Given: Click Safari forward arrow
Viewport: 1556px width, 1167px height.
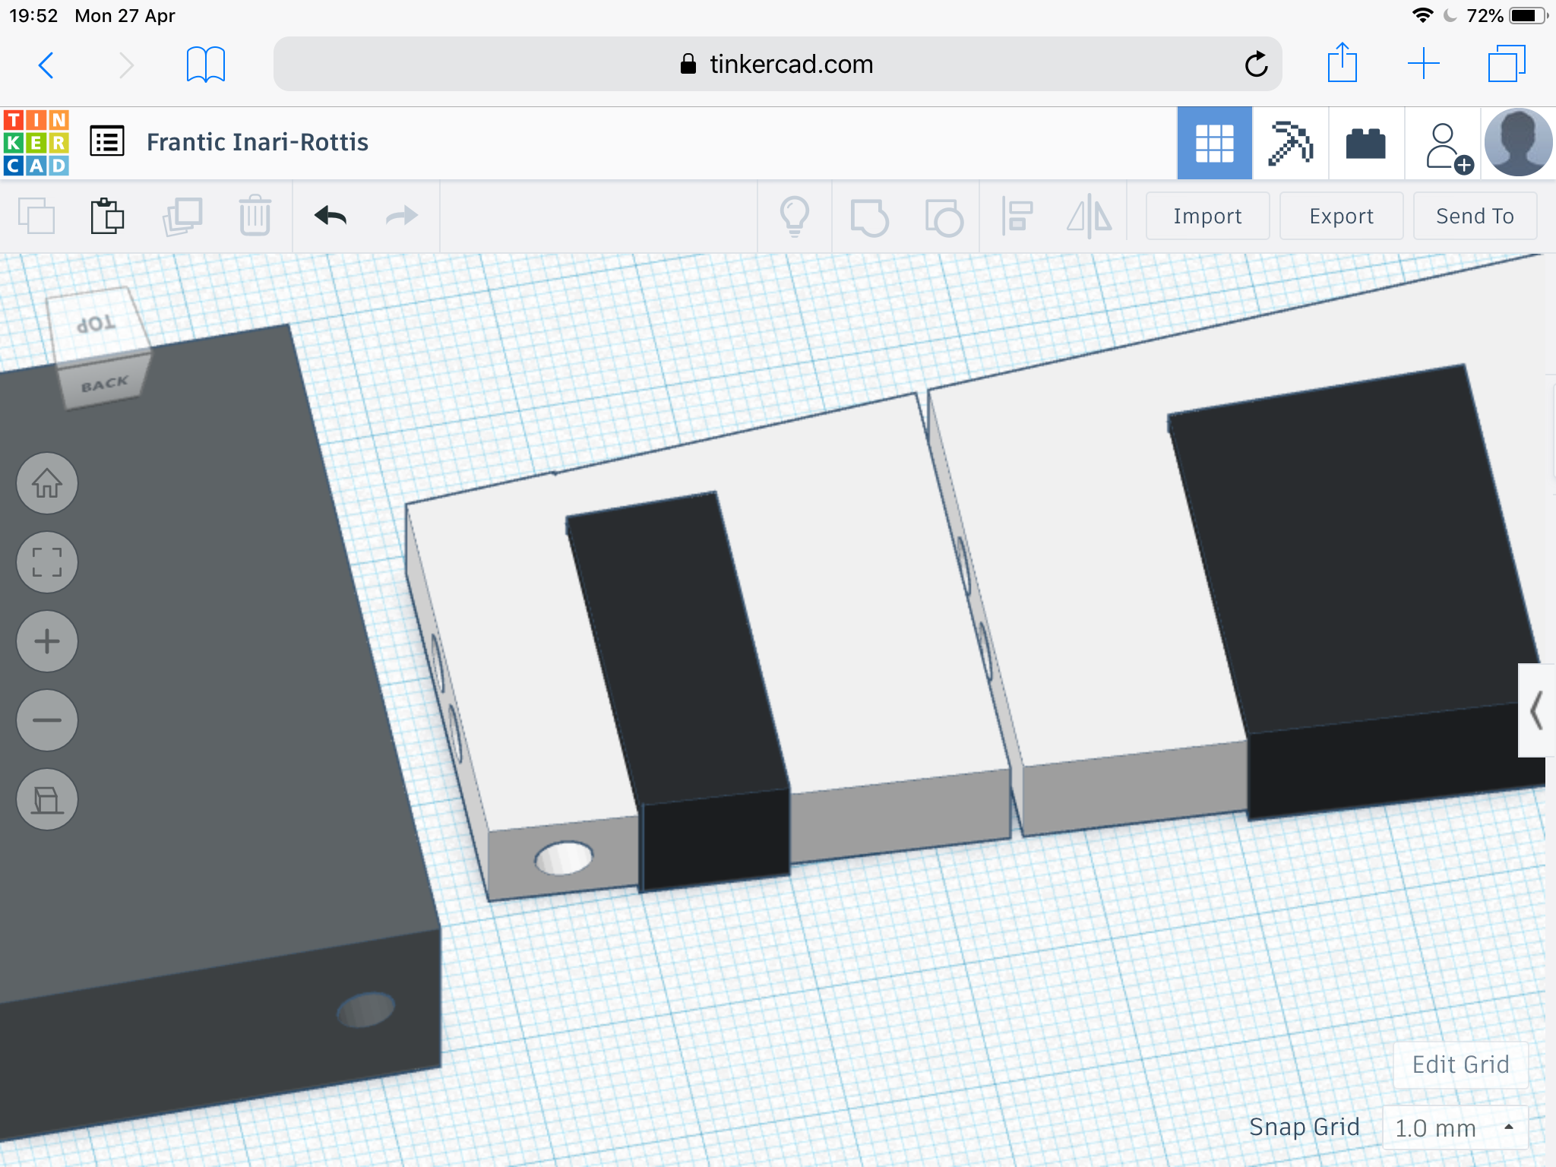Looking at the screenshot, I should [126, 65].
